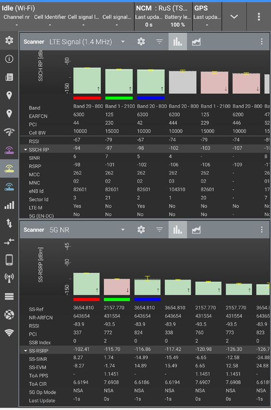Click the EARFCN row label
Viewport: 271px width, 410px height.
(x=38, y=116)
